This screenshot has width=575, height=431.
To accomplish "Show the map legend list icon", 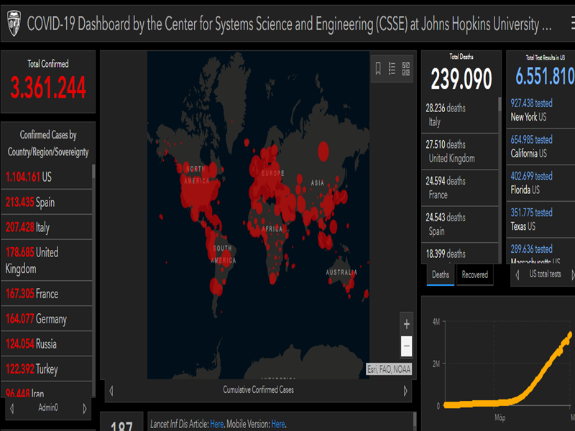I will coord(392,68).
